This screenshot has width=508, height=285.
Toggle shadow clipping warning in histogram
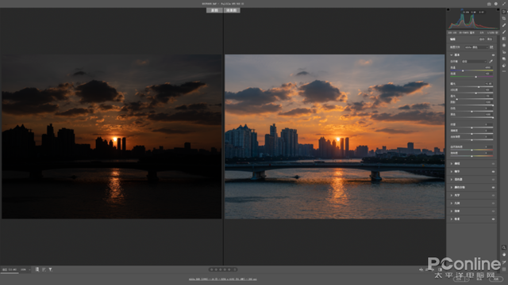pos(448,9)
